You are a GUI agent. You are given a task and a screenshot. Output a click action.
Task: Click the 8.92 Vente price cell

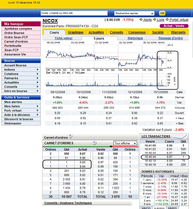(101, 154)
